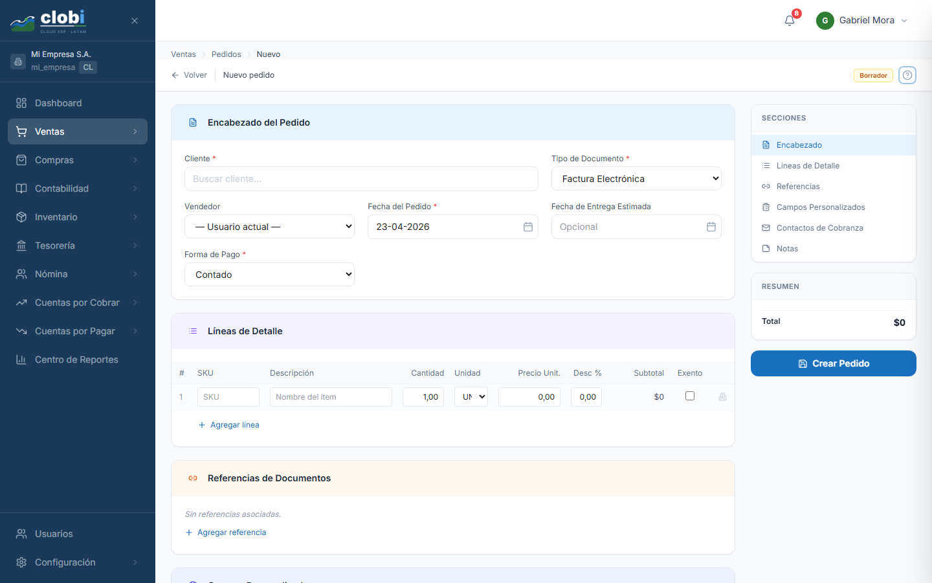Click the Nómina people icon
The width and height of the screenshot is (932, 583).
(21, 274)
